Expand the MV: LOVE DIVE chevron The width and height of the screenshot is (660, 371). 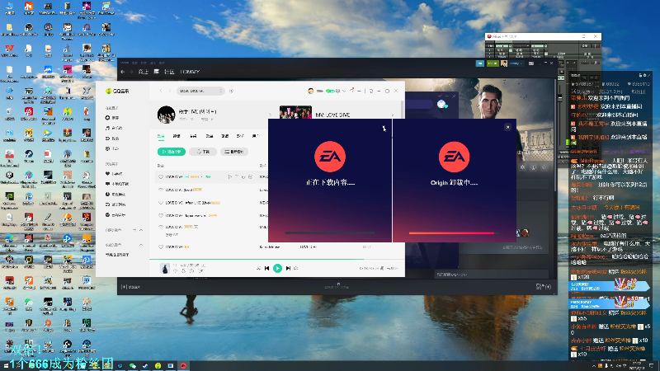(393, 115)
